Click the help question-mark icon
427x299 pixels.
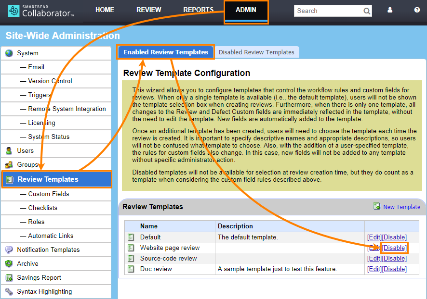417,10
